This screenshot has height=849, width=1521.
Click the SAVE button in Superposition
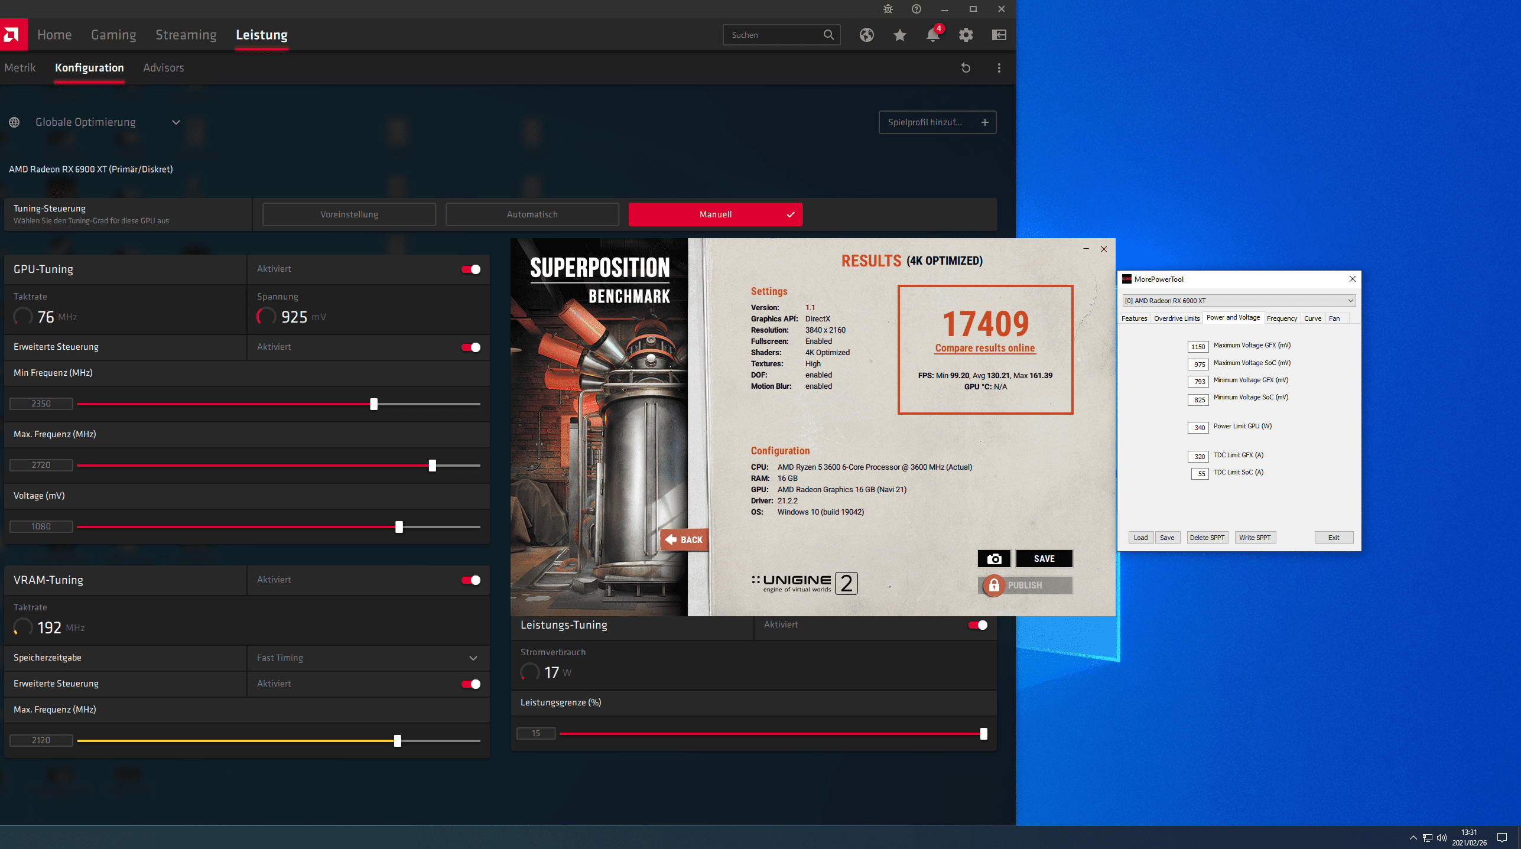point(1044,558)
